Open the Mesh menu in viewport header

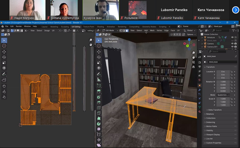(x=152, y=30)
